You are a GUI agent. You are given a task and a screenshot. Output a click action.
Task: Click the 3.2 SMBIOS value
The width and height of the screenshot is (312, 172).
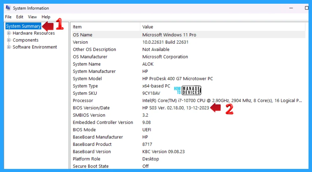(145, 115)
